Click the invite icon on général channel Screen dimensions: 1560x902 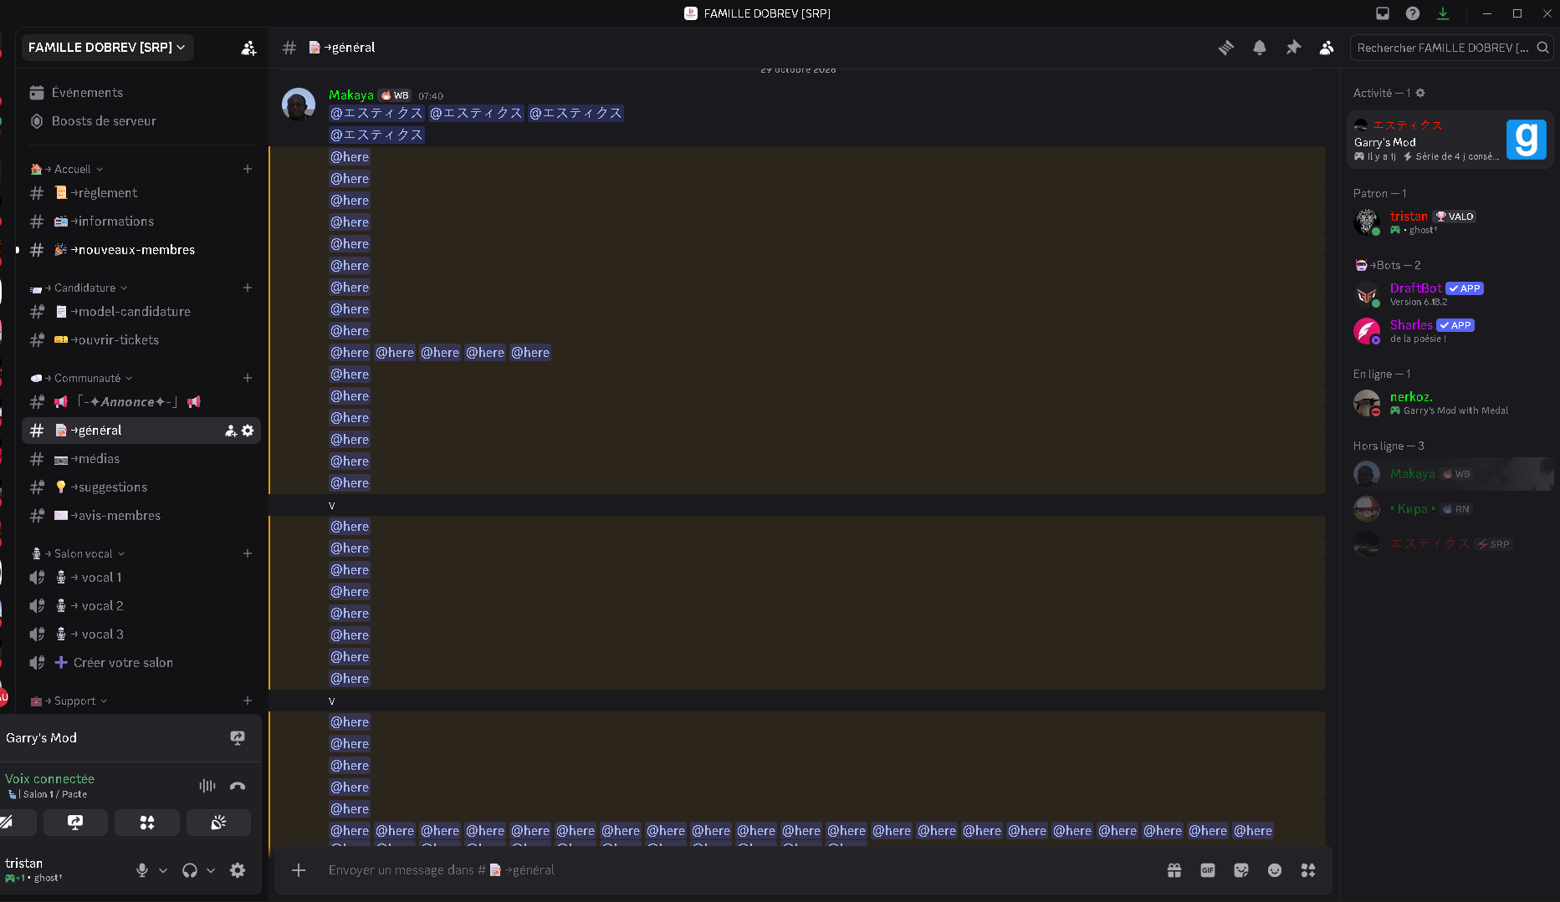pyautogui.click(x=231, y=431)
